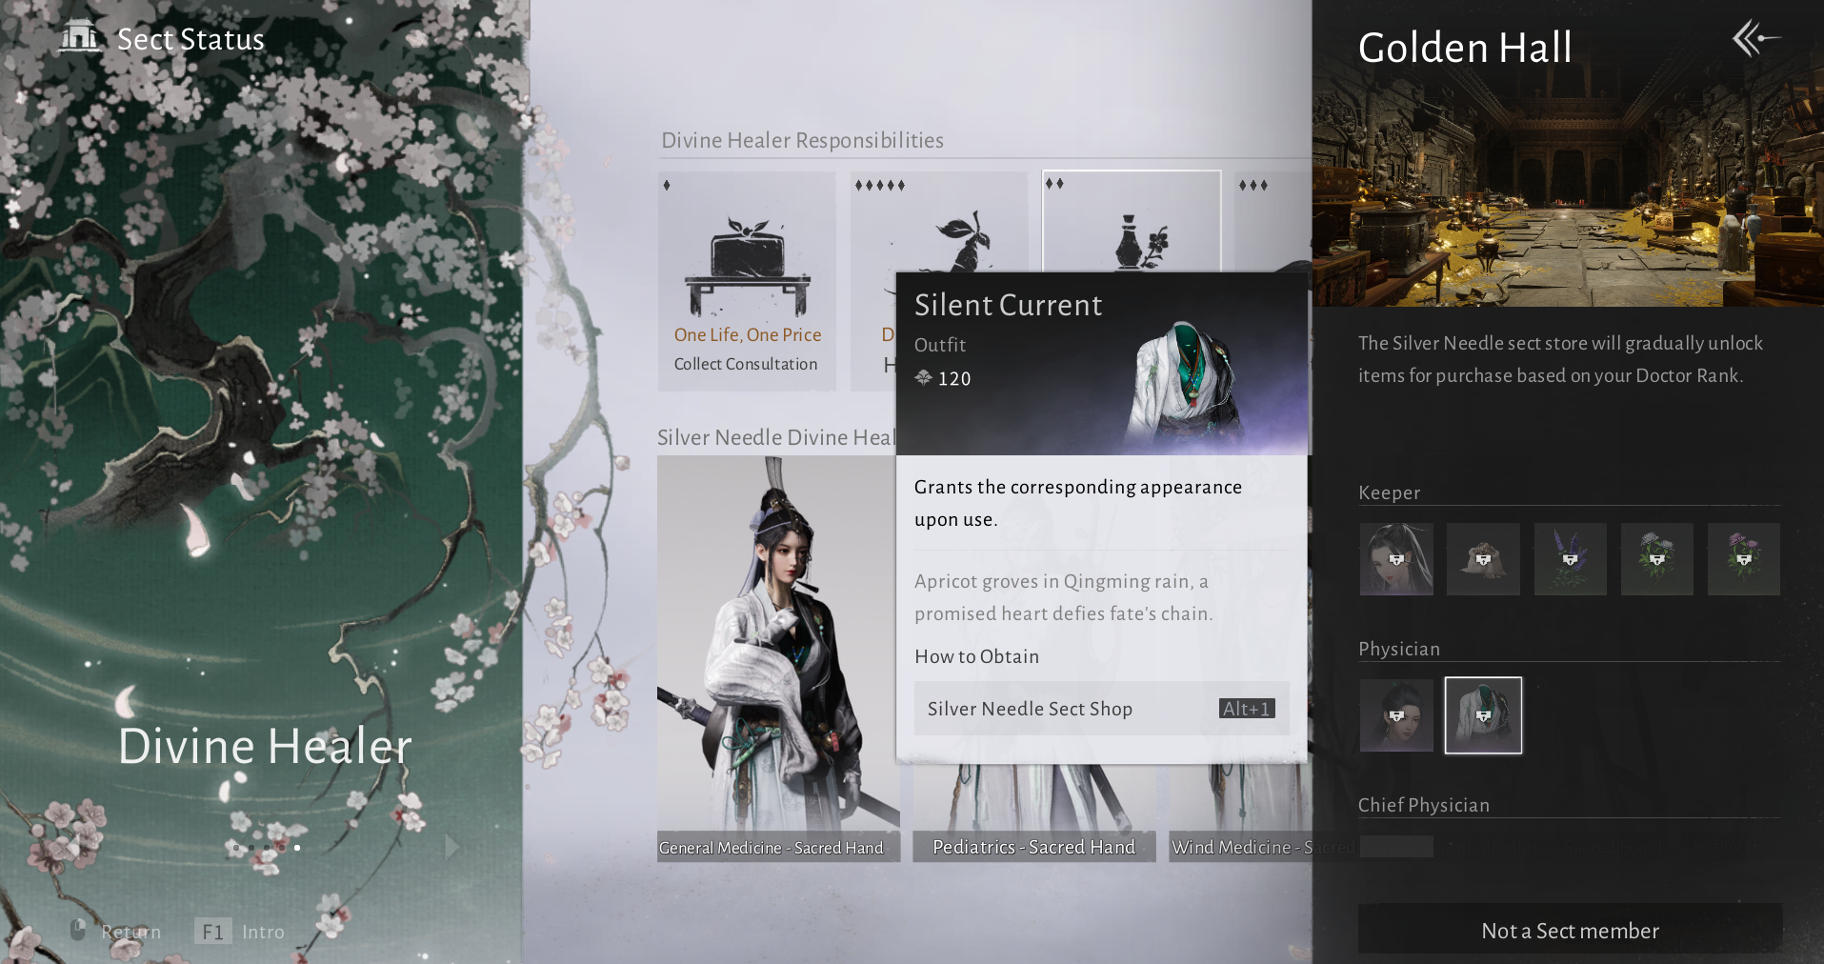Image resolution: width=1824 pixels, height=964 pixels.
Task: Click the Silver Needle sect store description text
Action: pyautogui.click(x=1560, y=359)
